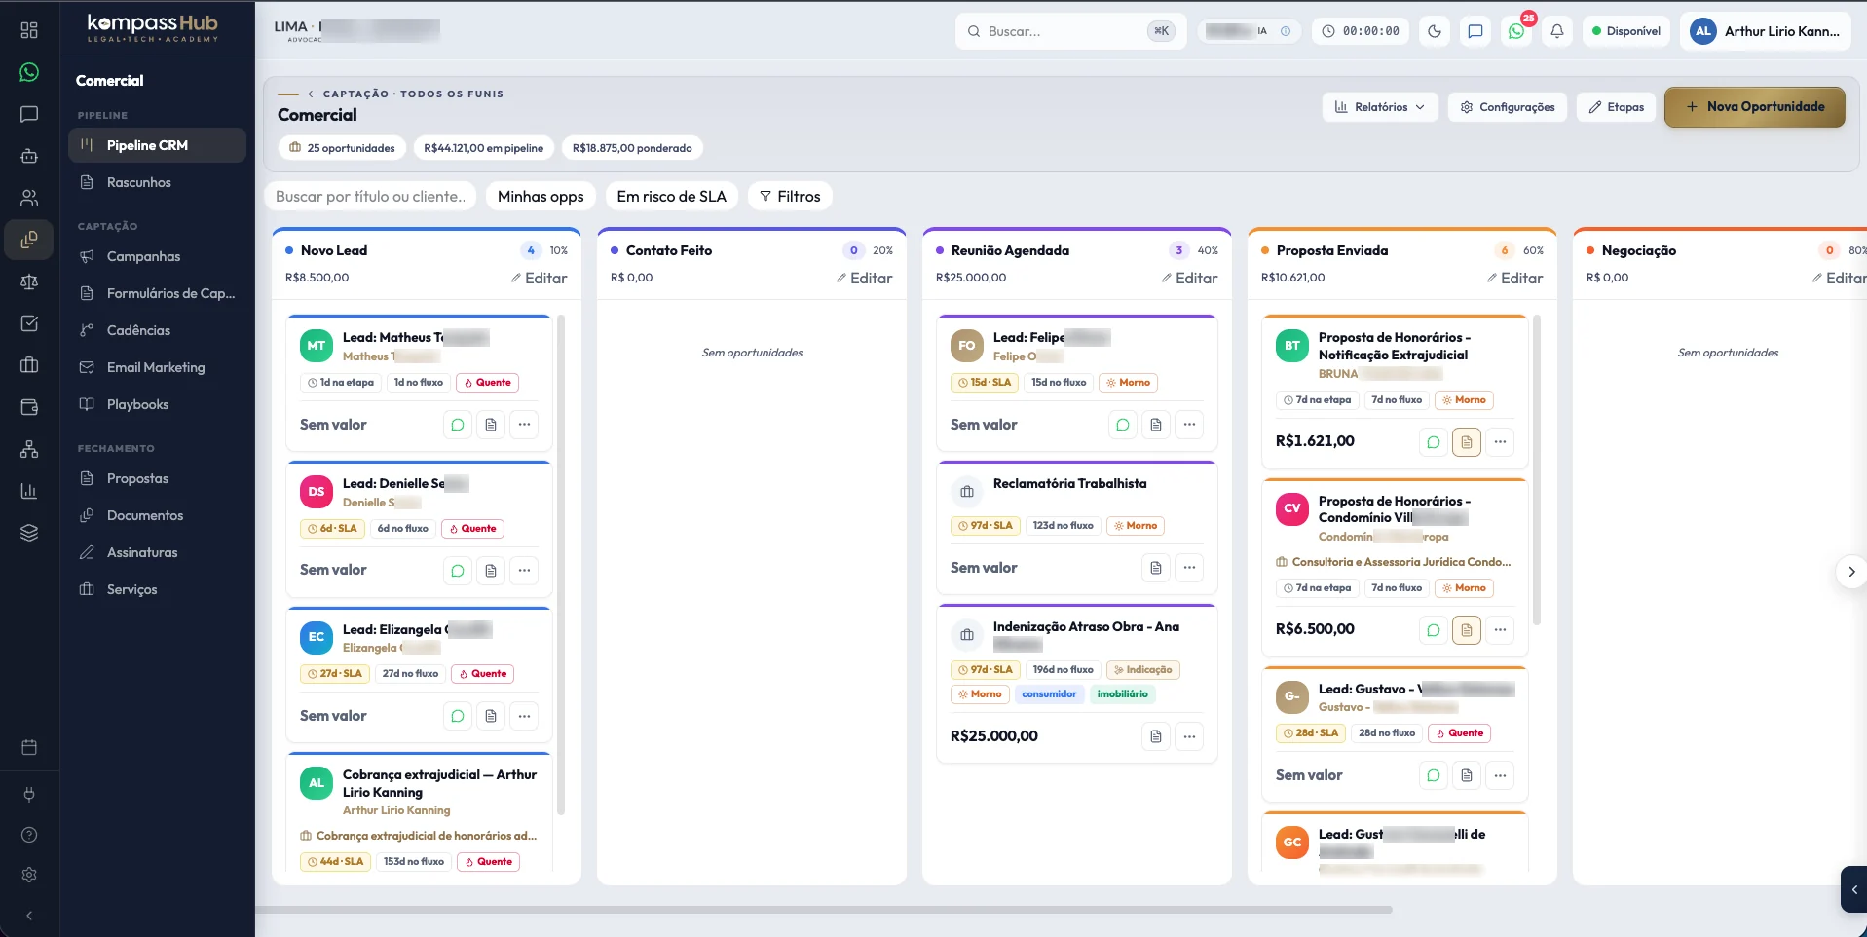Open settings gear in left rail
1867x937 pixels.
pos(29,875)
